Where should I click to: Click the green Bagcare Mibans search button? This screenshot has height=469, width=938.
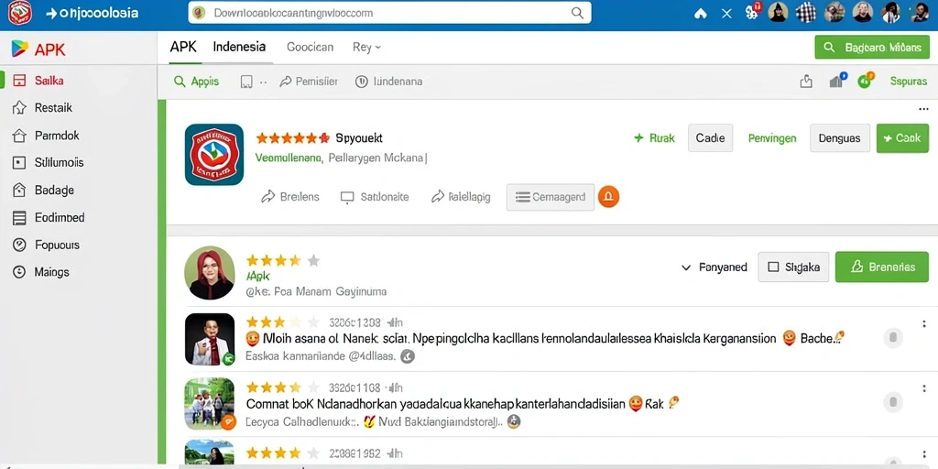tap(872, 48)
